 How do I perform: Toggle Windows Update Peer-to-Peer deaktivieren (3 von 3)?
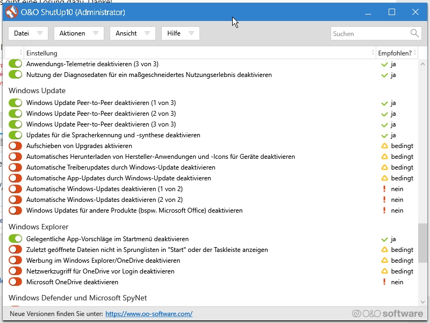click(15, 124)
